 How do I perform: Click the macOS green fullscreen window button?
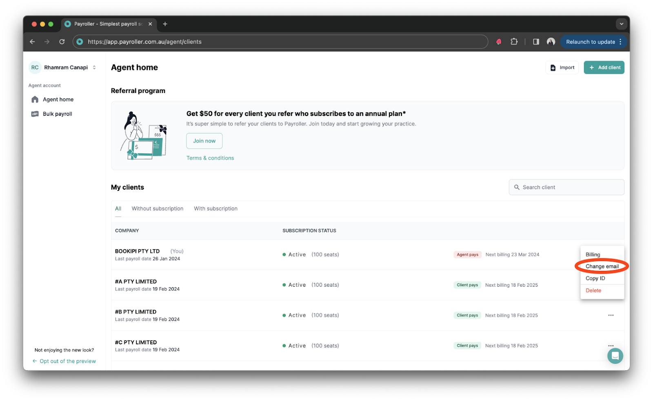[51, 24]
